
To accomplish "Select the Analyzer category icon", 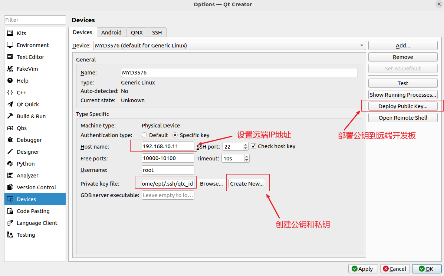I will click(x=10, y=176).
